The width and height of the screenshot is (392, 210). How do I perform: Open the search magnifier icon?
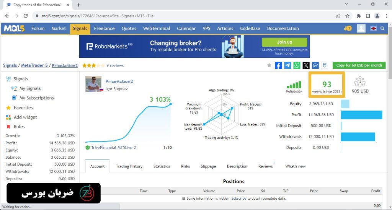382,28
